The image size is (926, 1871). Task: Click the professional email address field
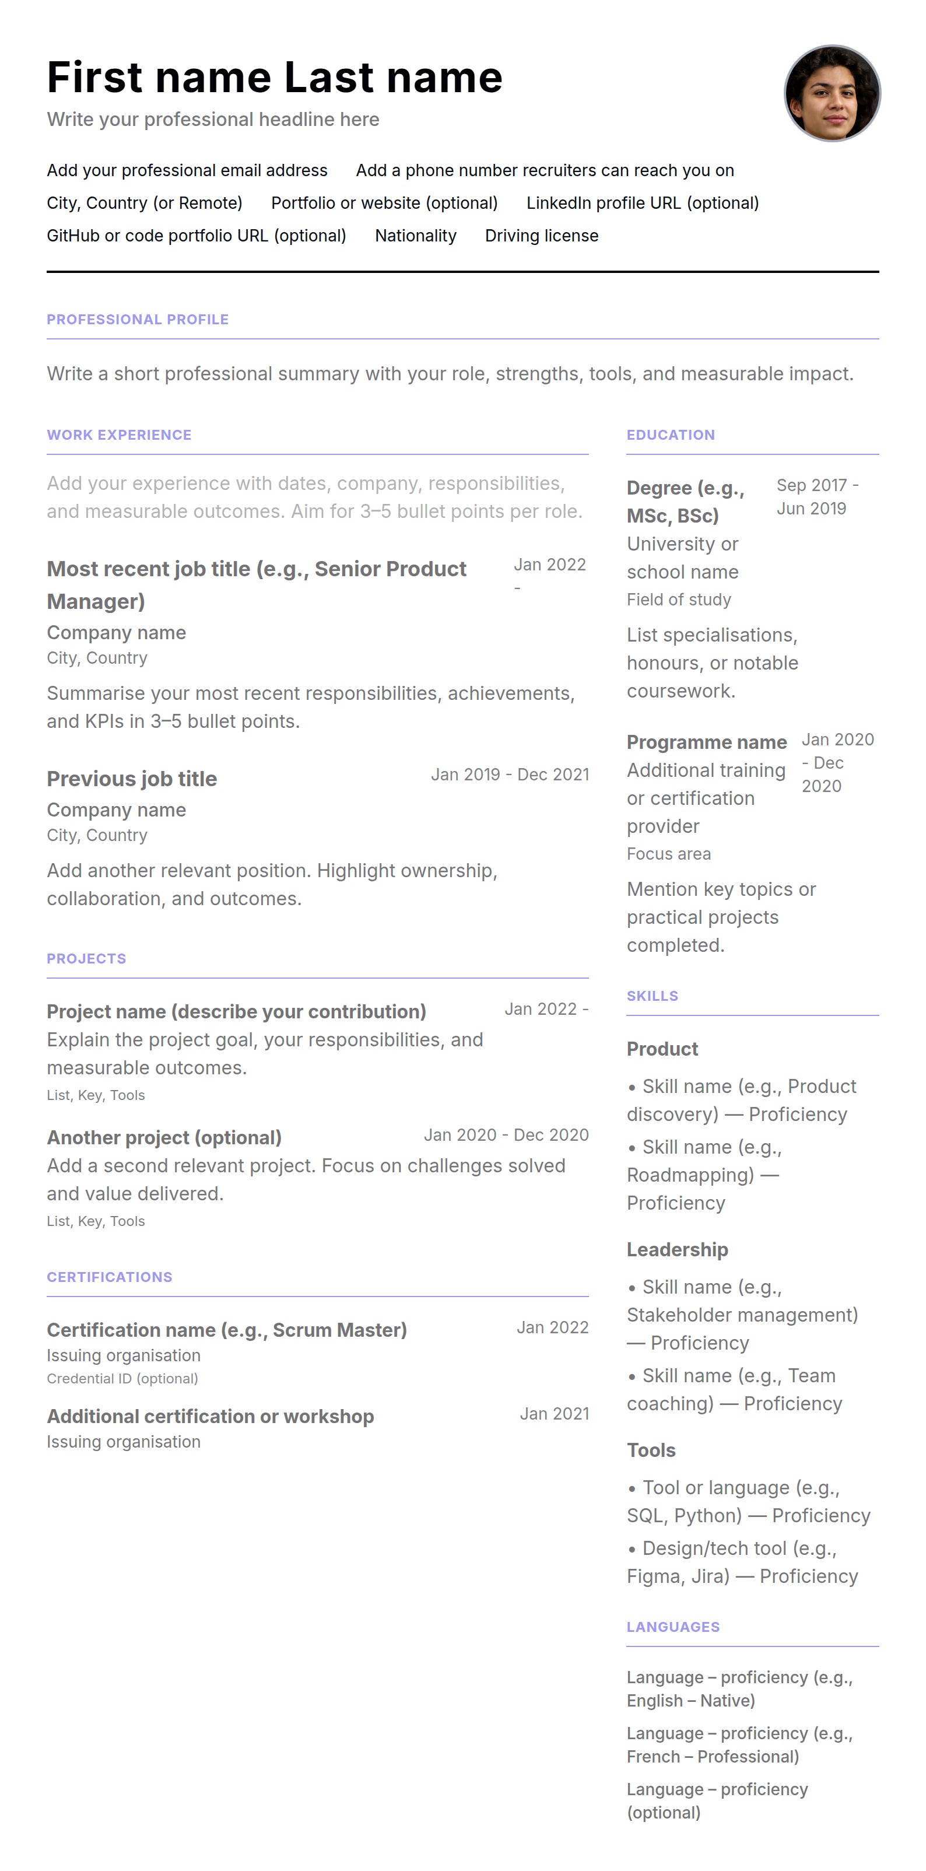click(x=187, y=170)
